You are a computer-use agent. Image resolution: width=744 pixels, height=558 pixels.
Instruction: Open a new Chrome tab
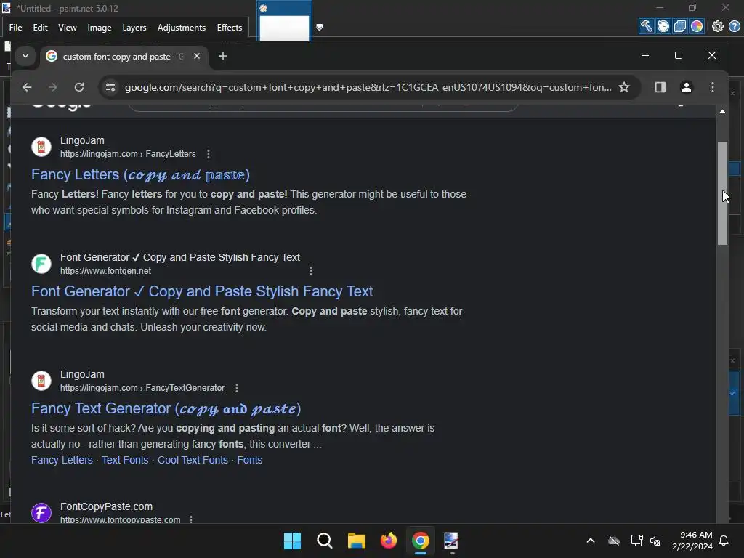[223, 56]
